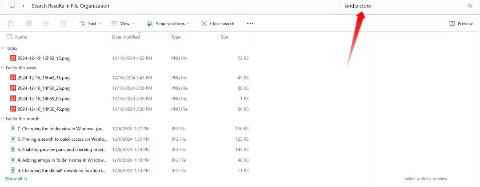The height and width of the screenshot is (187, 480).
Task: Tick the select-all checkbox beside Name
Action: pyautogui.click(x=9, y=37)
